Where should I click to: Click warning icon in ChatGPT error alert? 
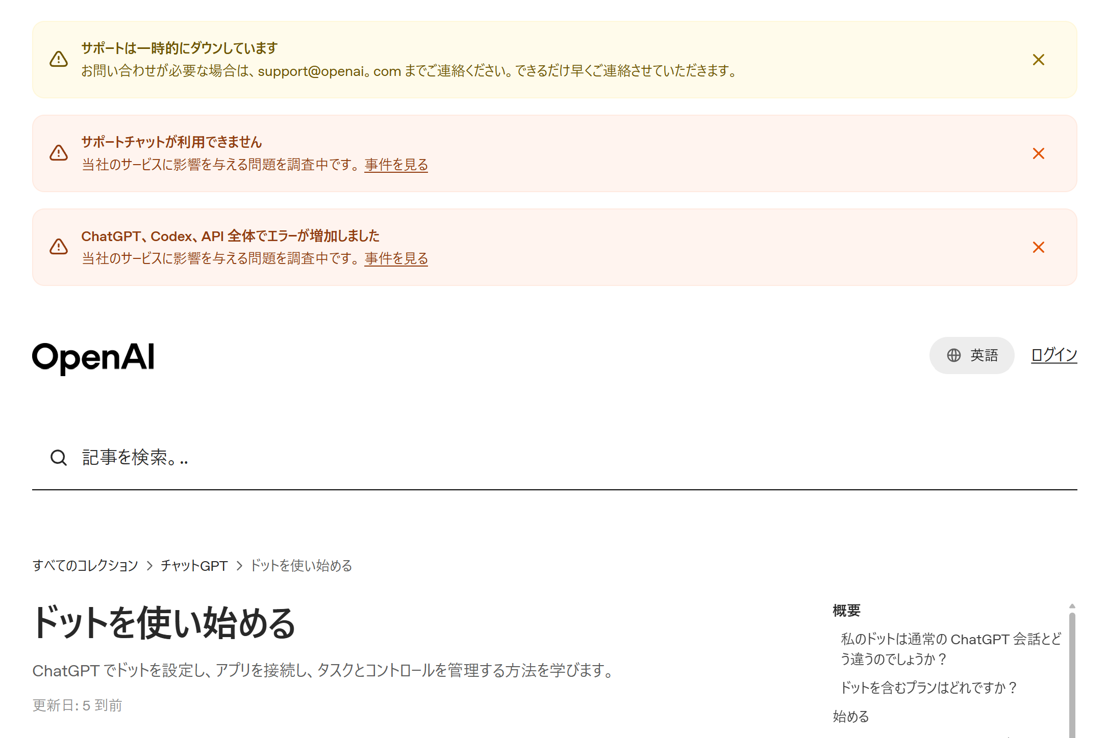coord(59,247)
